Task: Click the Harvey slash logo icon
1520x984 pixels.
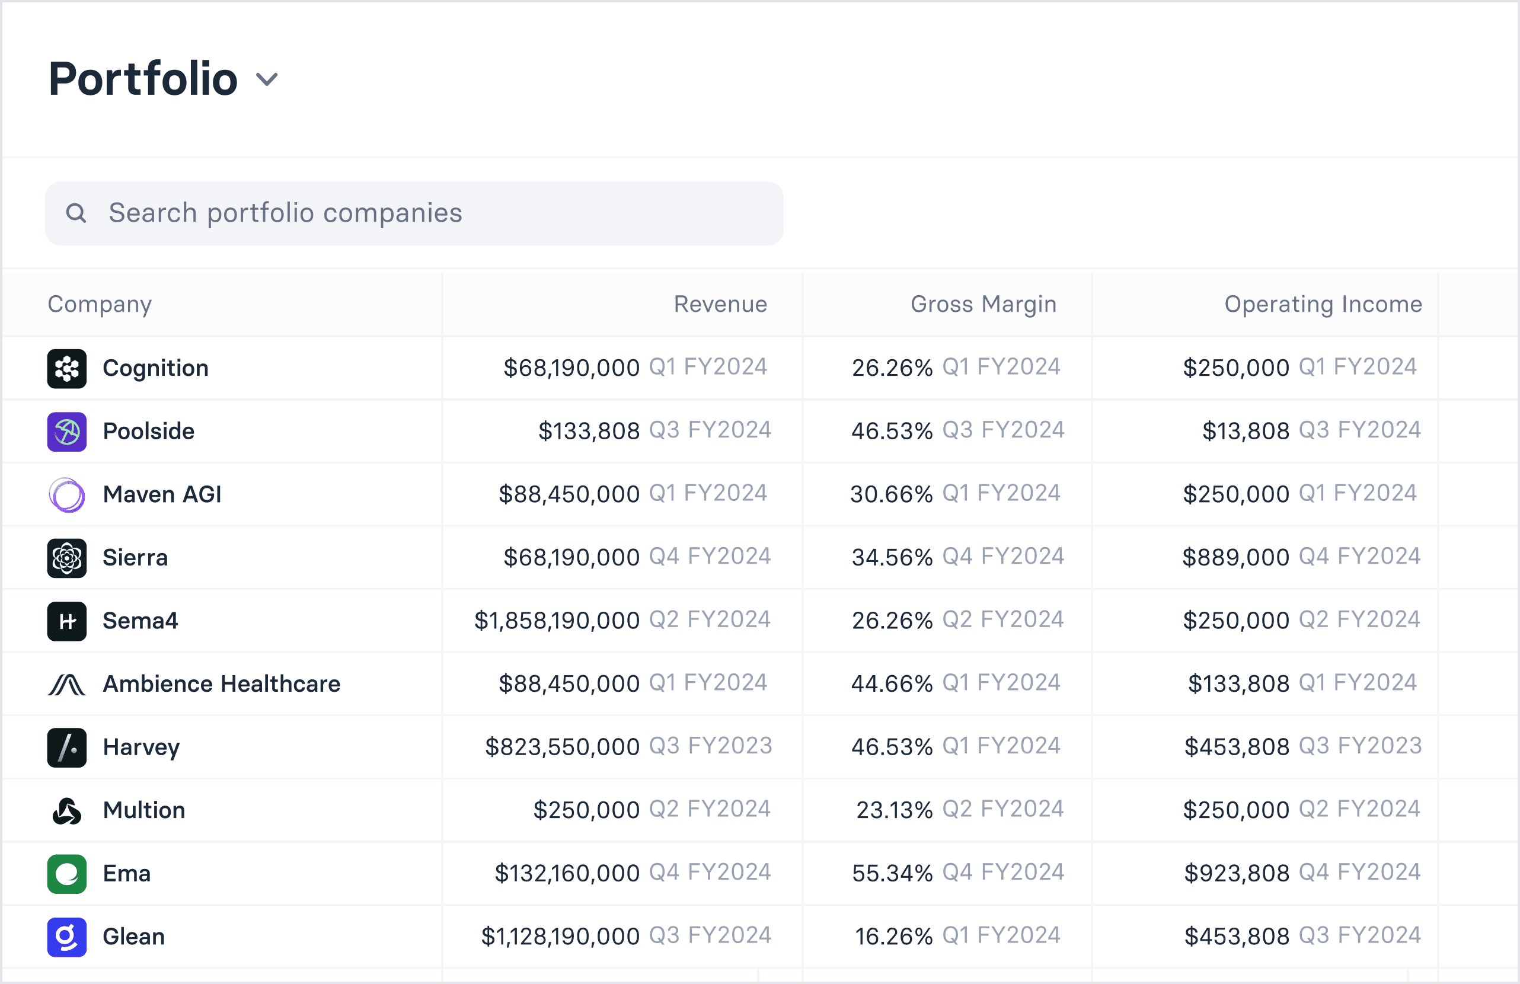Action: point(66,747)
